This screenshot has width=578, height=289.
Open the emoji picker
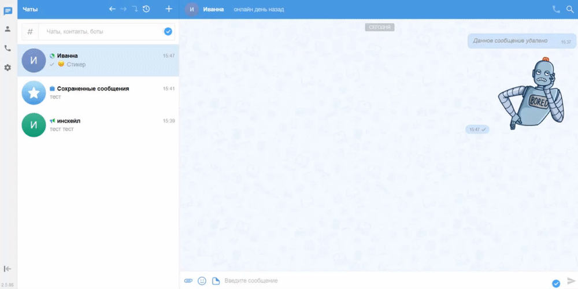click(x=202, y=281)
